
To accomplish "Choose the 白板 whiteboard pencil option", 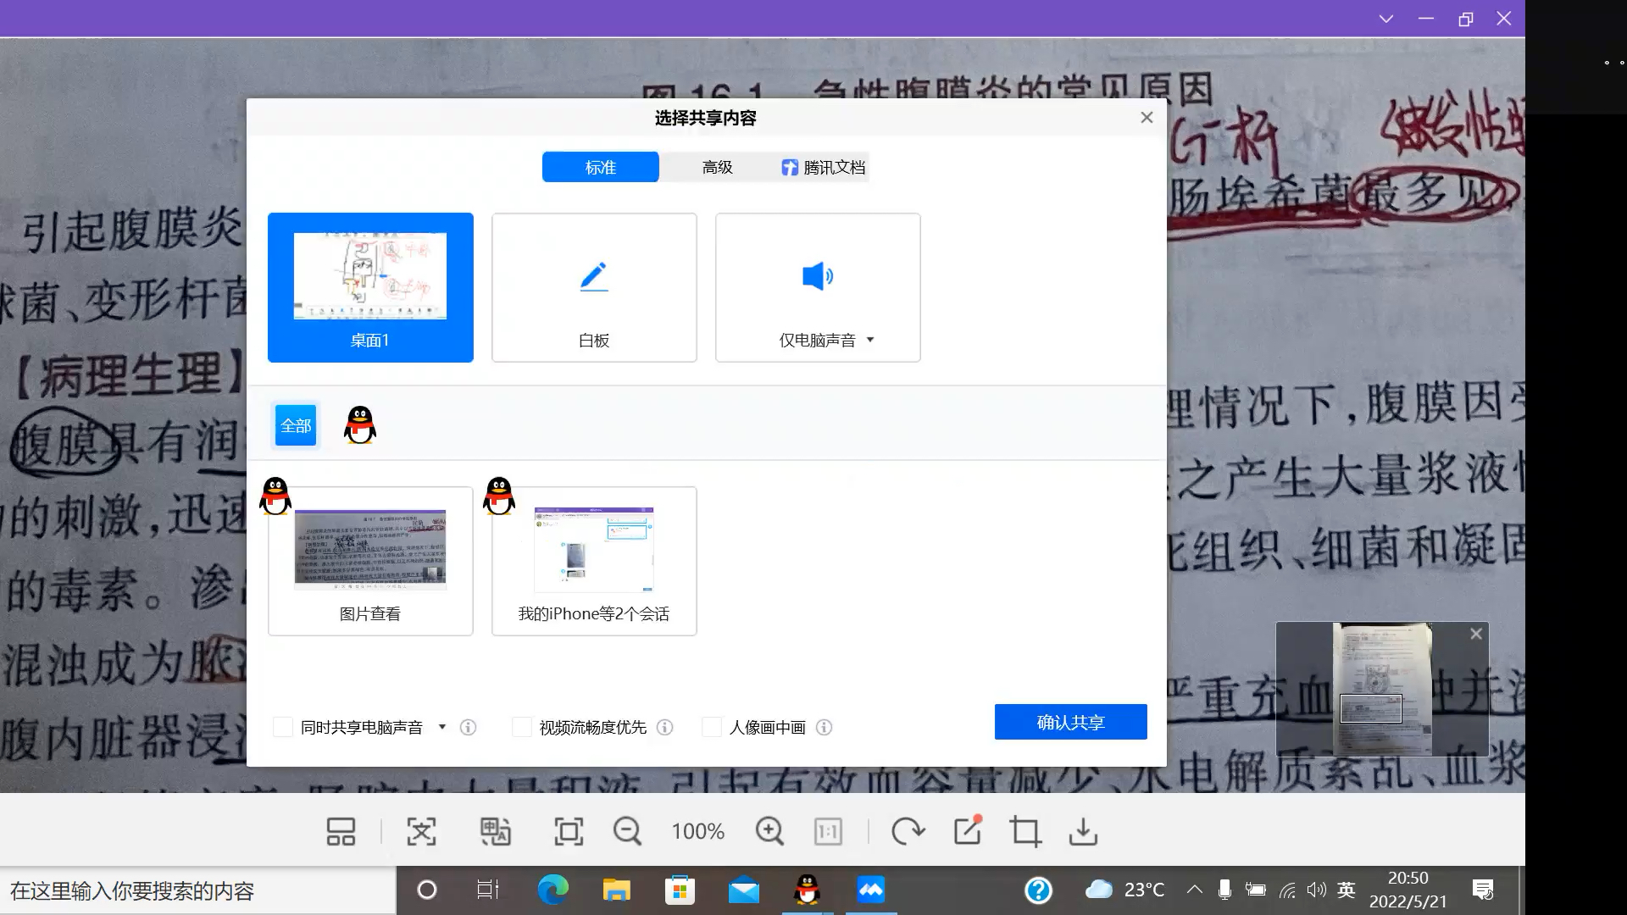I will tap(594, 287).
